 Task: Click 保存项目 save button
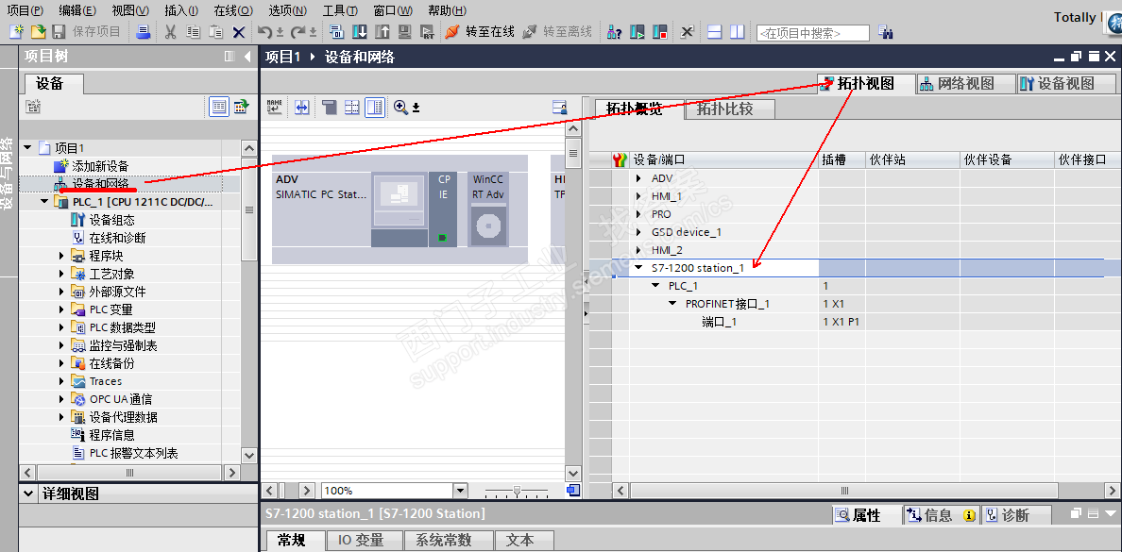coord(87,32)
